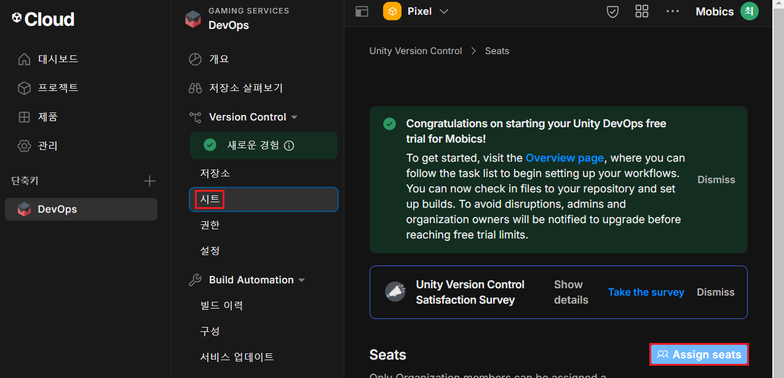Open 프로젝트 cube icon
This screenshot has width=784, height=378.
[24, 88]
